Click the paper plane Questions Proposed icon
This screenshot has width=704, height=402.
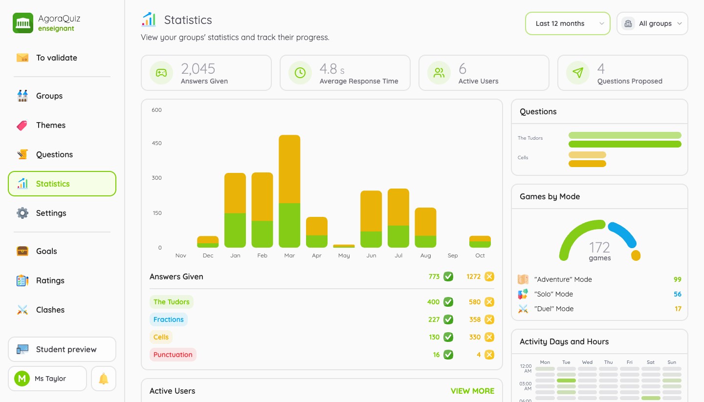(578, 73)
